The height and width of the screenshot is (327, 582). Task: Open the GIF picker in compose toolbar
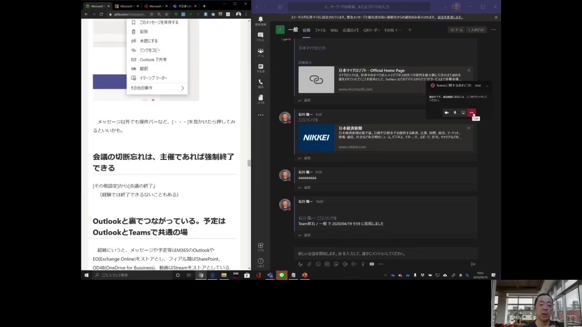pos(327,264)
